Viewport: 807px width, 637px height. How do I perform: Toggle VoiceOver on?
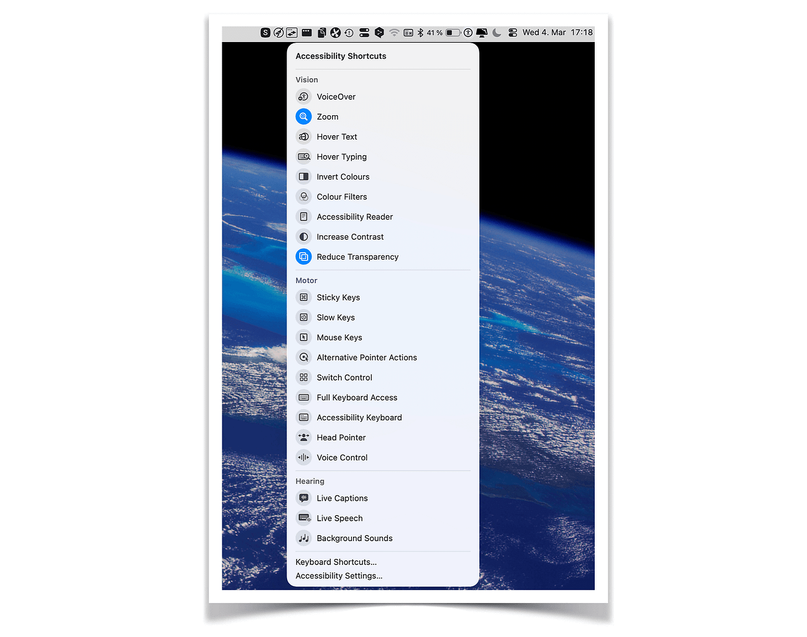click(x=382, y=97)
